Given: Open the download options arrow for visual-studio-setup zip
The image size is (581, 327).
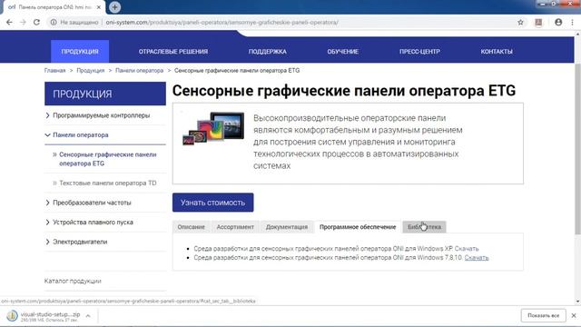Looking at the screenshot, I should point(88,316).
